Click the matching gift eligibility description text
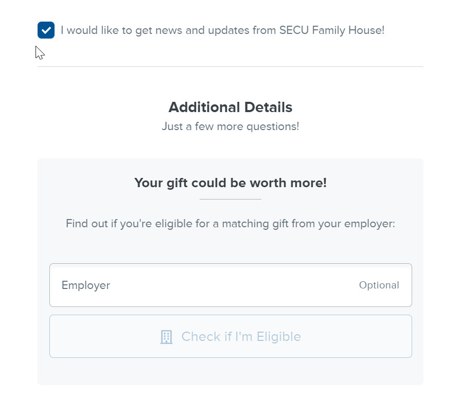 230,224
